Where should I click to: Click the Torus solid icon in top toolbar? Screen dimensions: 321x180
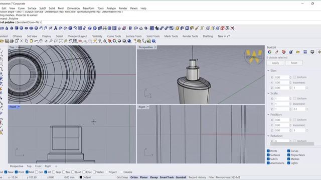[x=31, y=28]
